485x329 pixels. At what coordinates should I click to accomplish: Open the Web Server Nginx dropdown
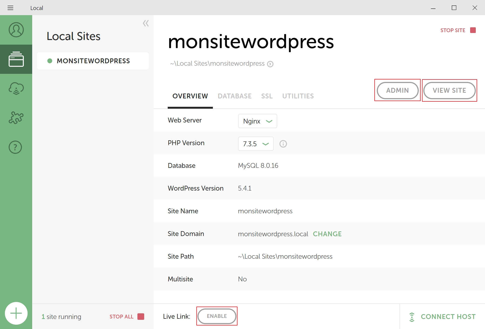click(257, 121)
